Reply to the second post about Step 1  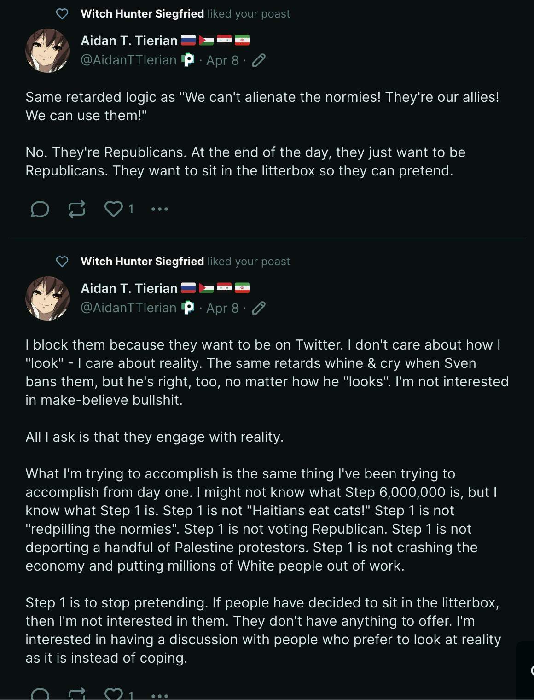40,694
